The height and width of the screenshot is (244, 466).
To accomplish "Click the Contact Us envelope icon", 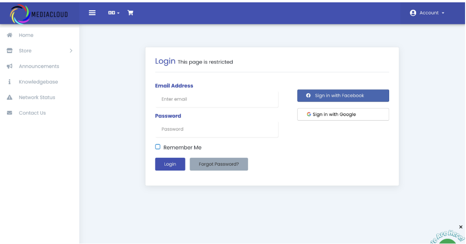I will click(9, 113).
